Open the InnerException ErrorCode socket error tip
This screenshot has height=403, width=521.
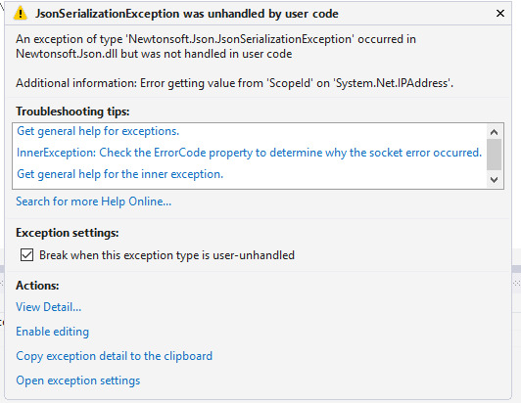(x=249, y=153)
